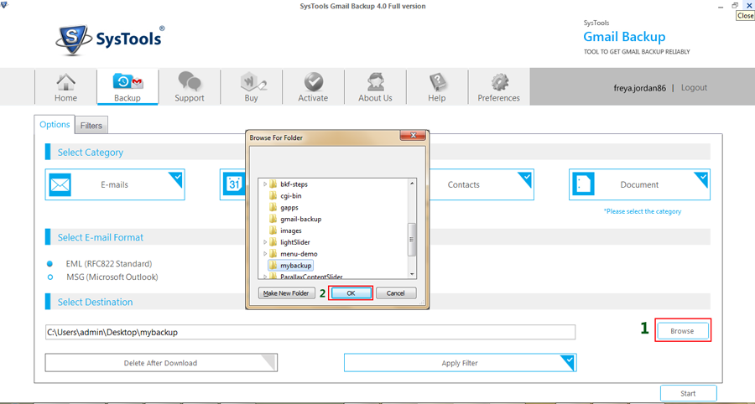Close the Browse For Folder dialog
Image resolution: width=755 pixels, height=404 pixels.
coord(412,136)
